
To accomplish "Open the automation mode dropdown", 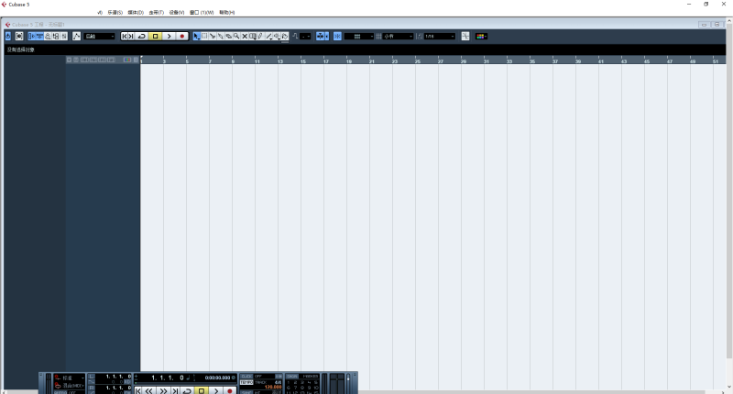I will pos(100,36).
